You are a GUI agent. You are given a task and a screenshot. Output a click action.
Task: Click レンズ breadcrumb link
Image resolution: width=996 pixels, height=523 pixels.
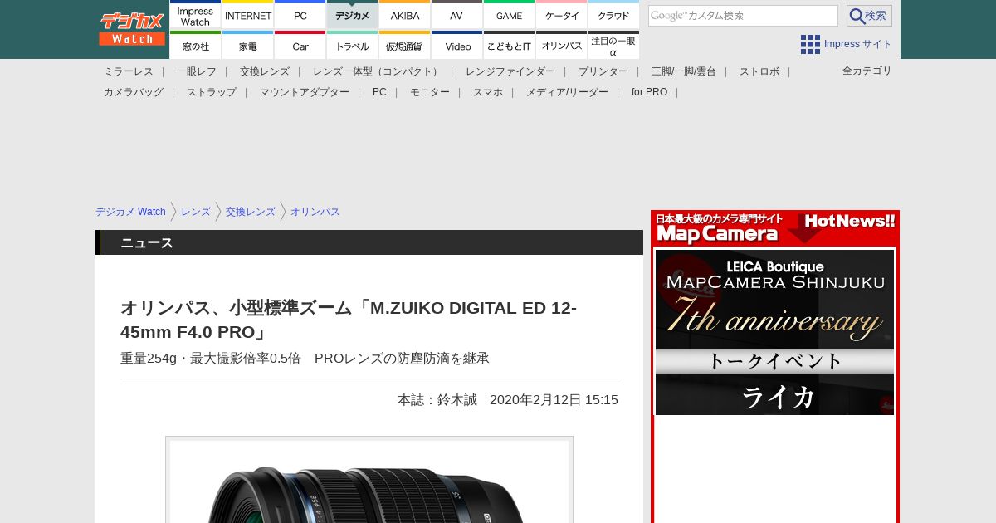tap(196, 212)
